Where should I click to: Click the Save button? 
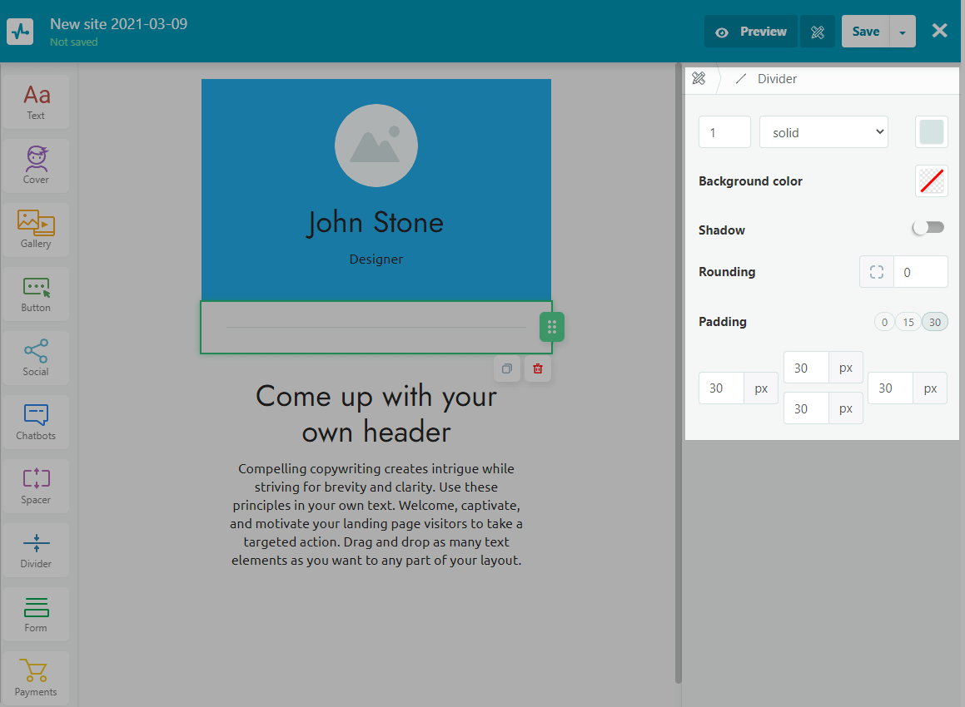pyautogui.click(x=865, y=32)
